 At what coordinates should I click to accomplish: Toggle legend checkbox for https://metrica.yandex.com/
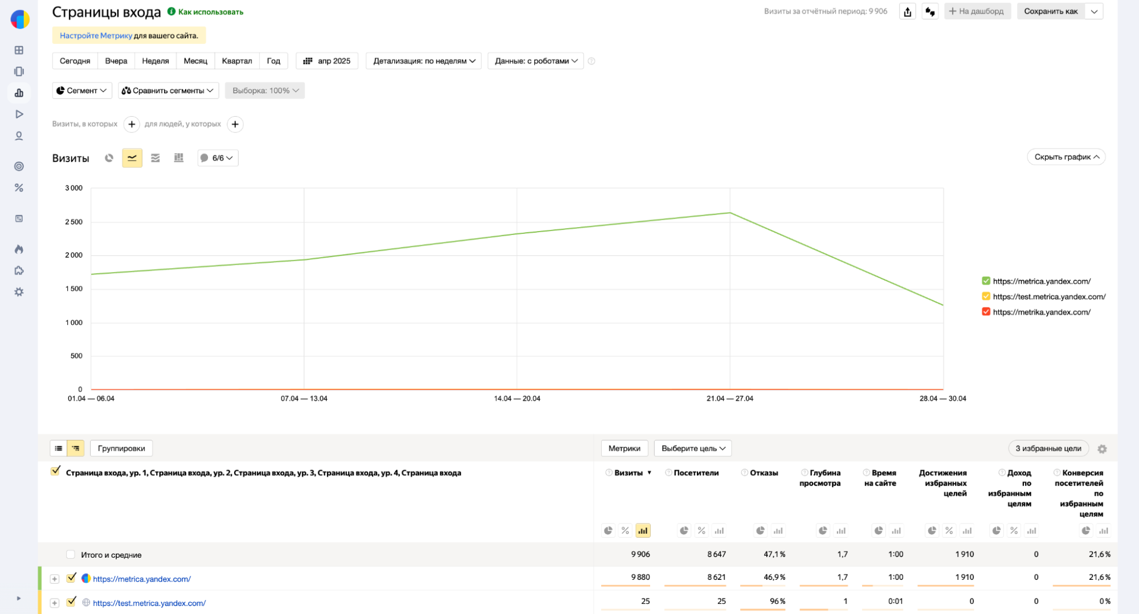[x=986, y=281]
